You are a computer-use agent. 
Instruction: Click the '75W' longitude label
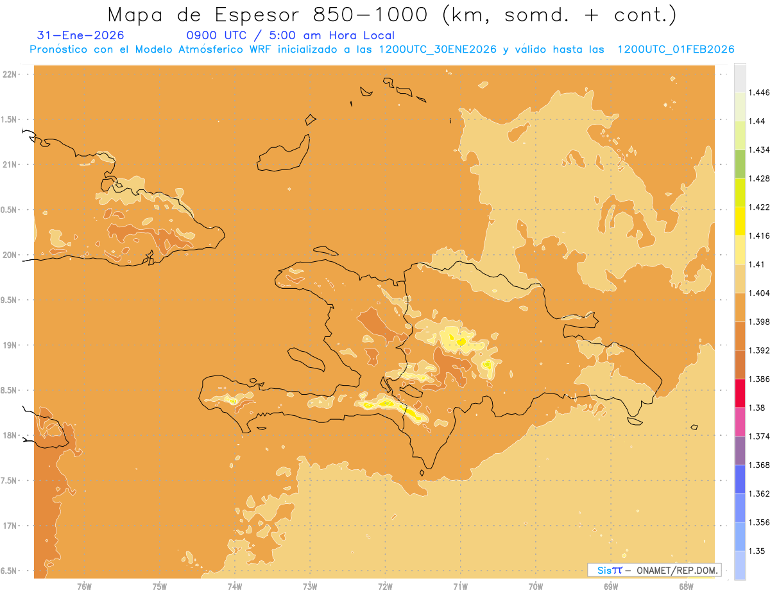[160, 587]
